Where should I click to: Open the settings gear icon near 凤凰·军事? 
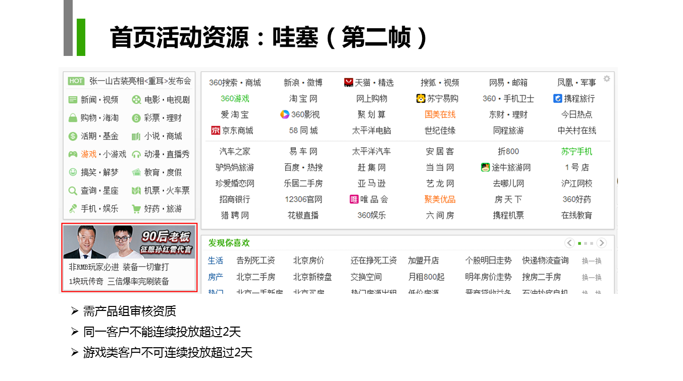pyautogui.click(x=606, y=79)
